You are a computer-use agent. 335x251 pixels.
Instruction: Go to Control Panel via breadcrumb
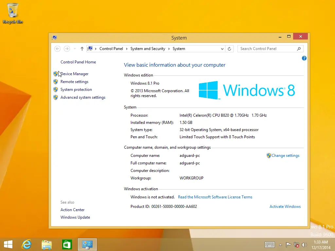[x=111, y=48]
